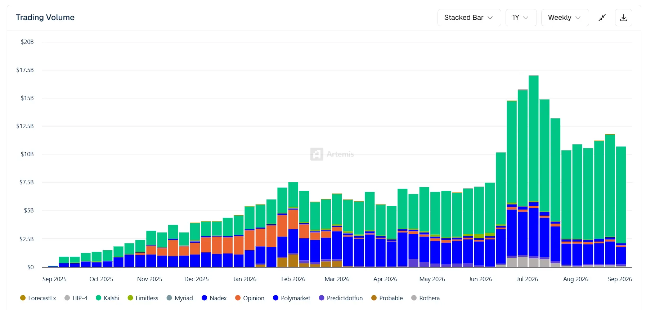Viewport: 646px width, 310px height.
Task: Click the orange Opinion legend swatch
Action: 238,298
